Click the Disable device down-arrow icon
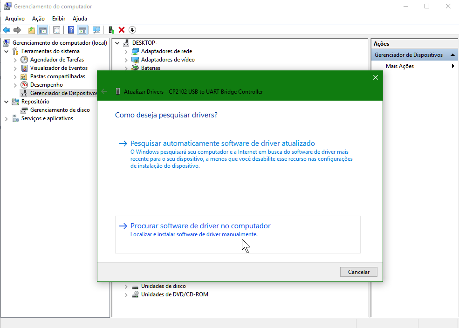459x328 pixels. tap(132, 30)
